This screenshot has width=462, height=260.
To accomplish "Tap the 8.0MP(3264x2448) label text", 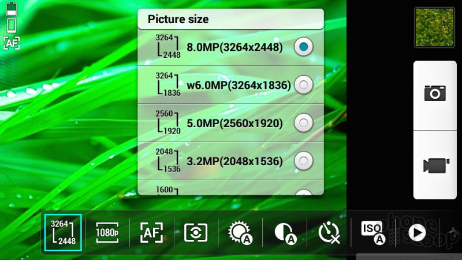I will tap(234, 47).
